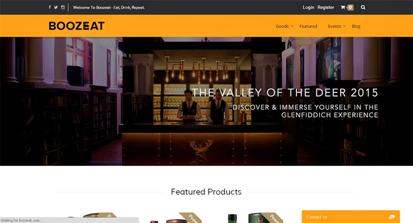The width and height of the screenshot is (413, 223).
Task: Click the Register link
Action: tap(326, 7)
